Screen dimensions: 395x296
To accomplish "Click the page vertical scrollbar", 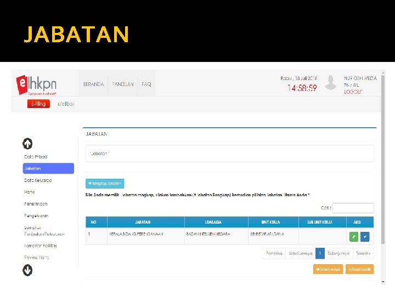I will (383, 160).
